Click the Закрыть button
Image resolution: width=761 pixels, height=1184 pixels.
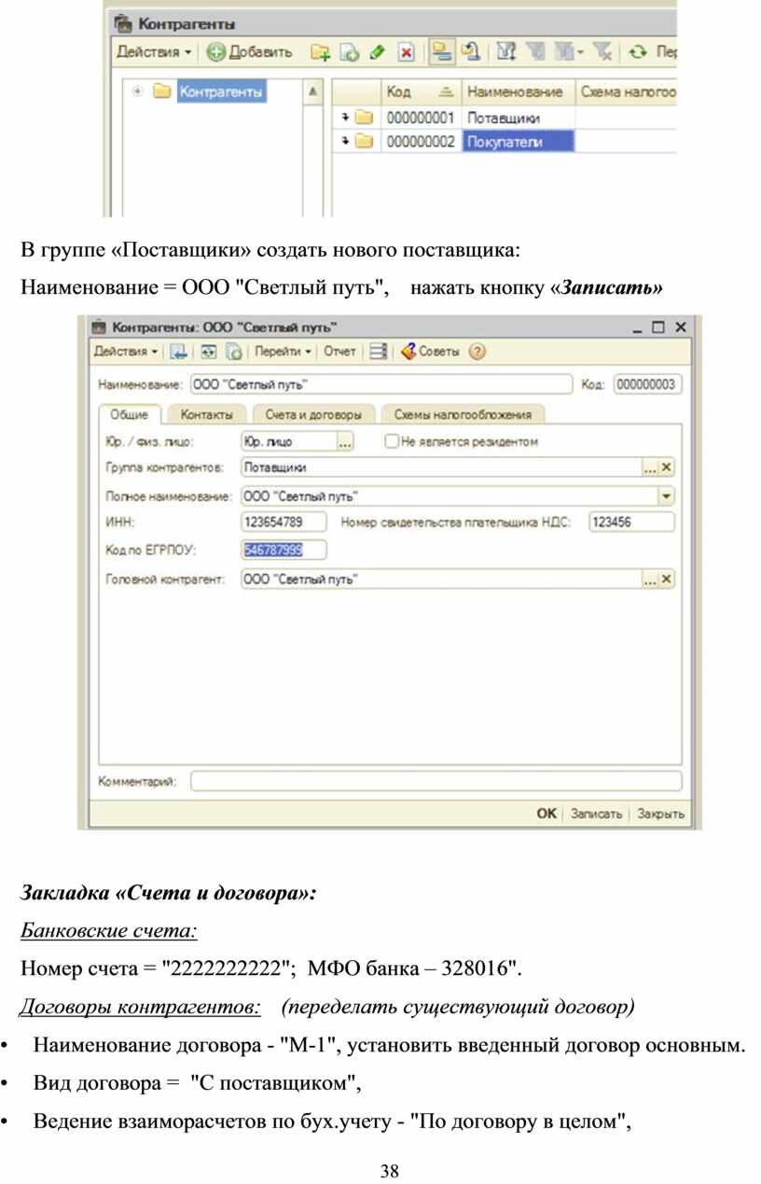click(x=661, y=814)
